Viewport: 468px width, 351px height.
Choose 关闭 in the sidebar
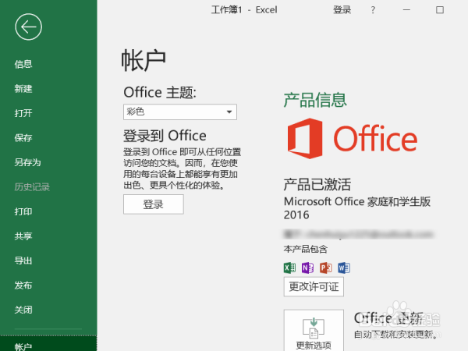pyautogui.click(x=23, y=310)
